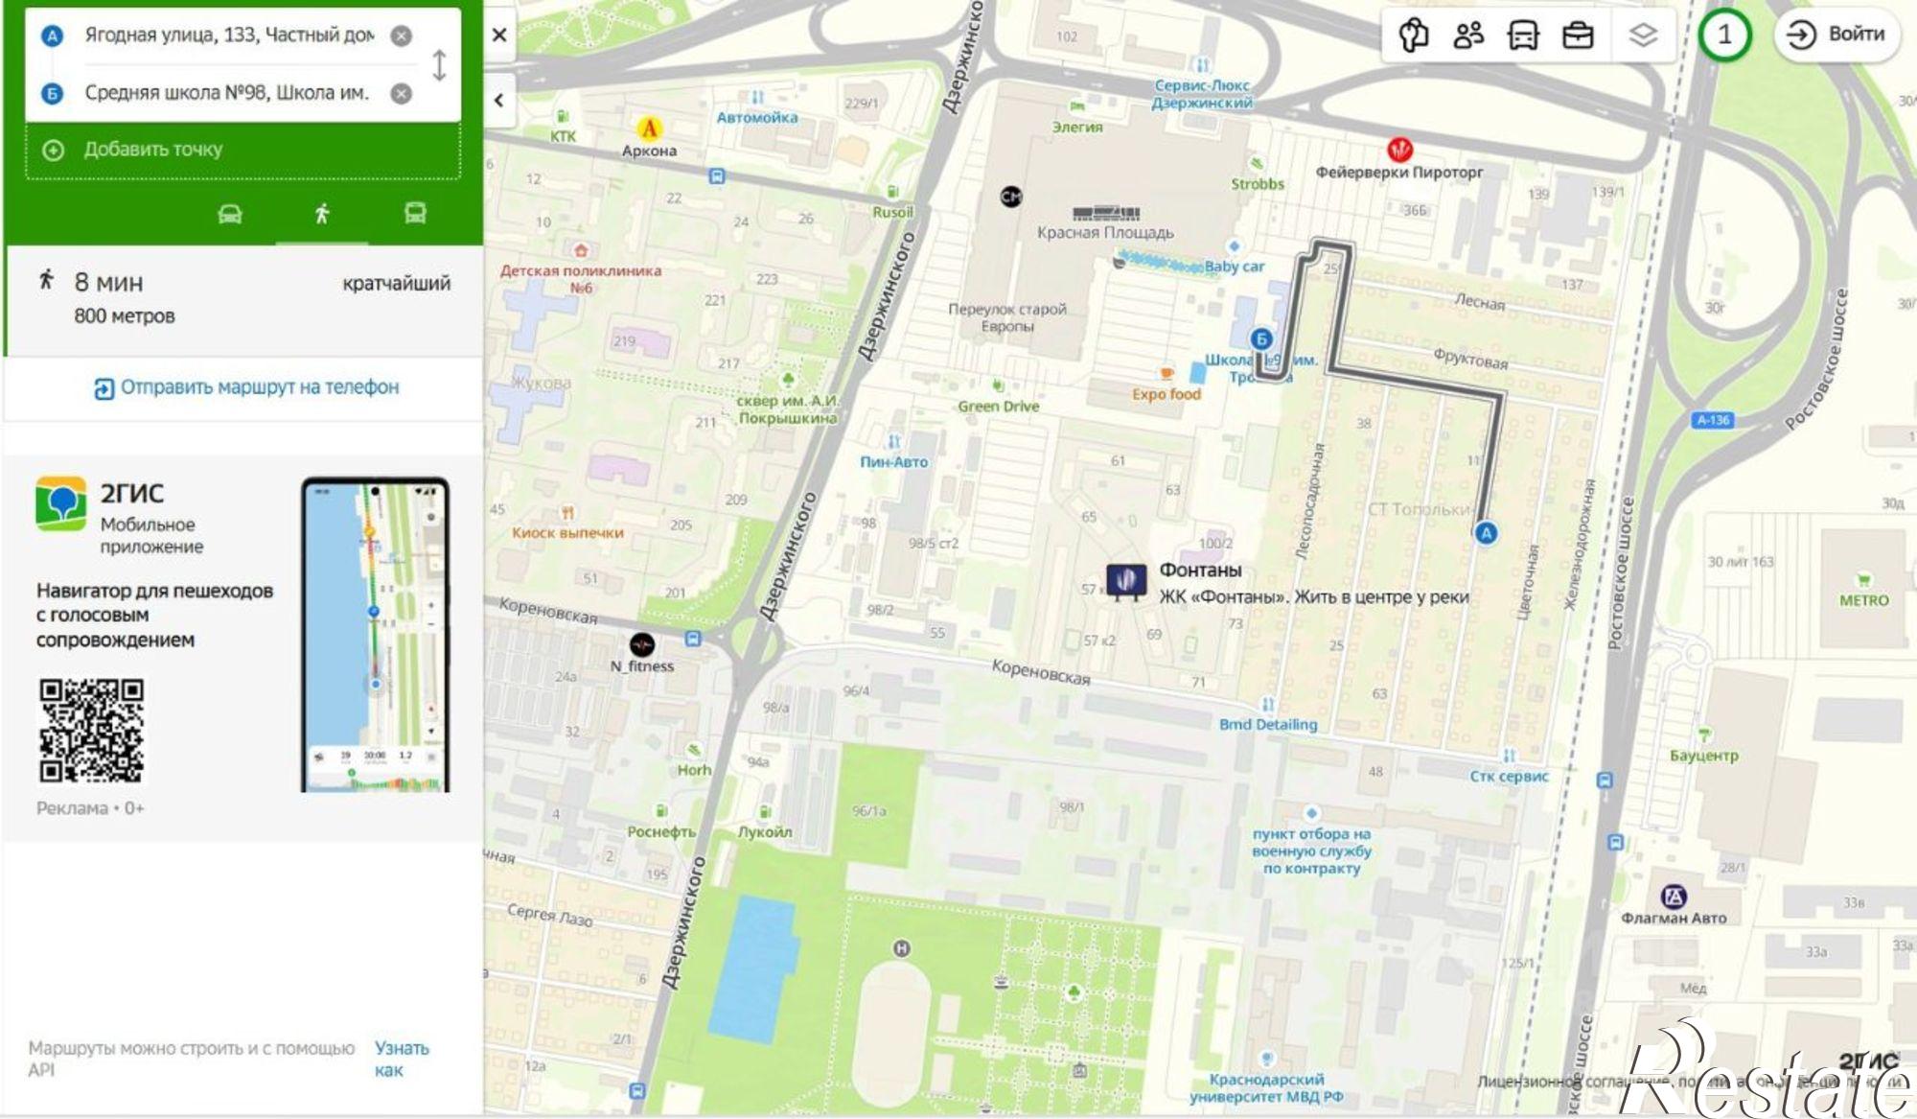Click the Роснефть gas station marker

(660, 812)
